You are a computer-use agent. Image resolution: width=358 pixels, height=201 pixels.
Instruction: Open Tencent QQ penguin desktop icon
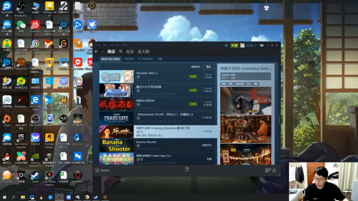7,158
